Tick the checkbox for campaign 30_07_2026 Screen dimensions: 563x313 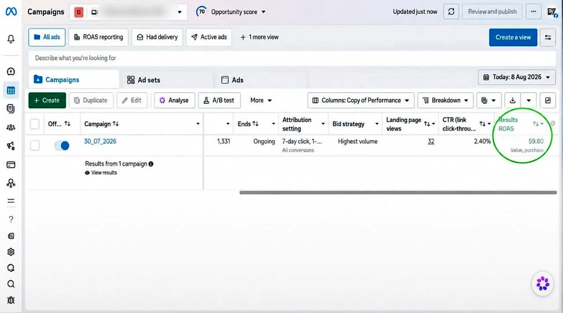click(x=35, y=146)
